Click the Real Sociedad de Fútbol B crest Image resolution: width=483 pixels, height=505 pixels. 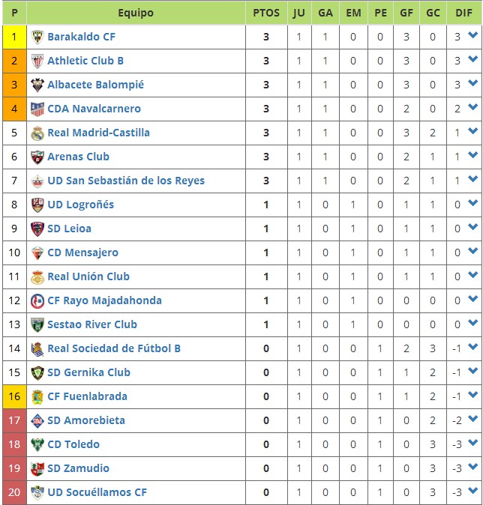37,348
